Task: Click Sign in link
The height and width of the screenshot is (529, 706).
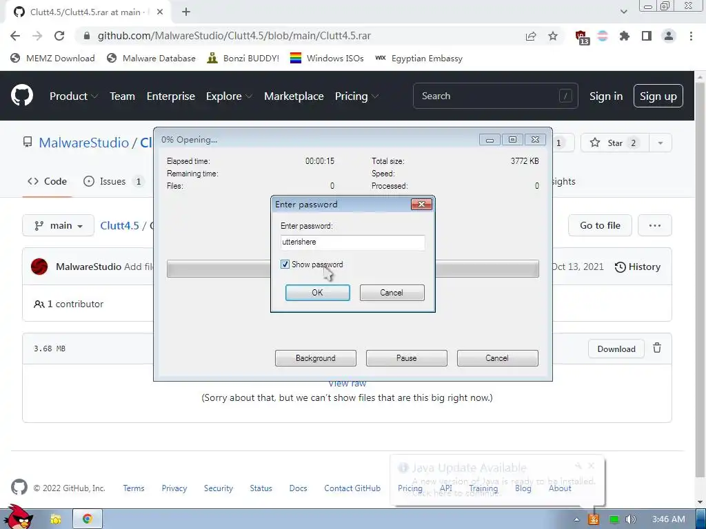Action: click(606, 96)
